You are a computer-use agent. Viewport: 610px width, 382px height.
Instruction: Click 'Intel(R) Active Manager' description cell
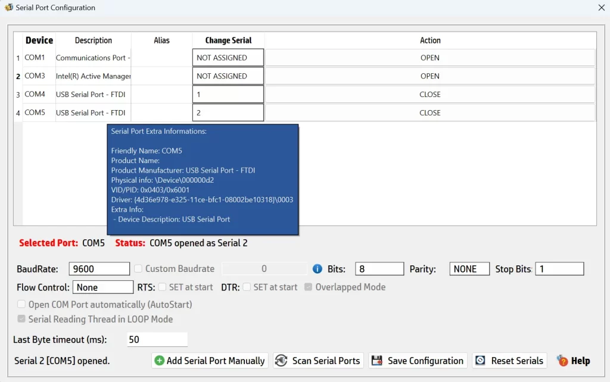[x=93, y=76]
